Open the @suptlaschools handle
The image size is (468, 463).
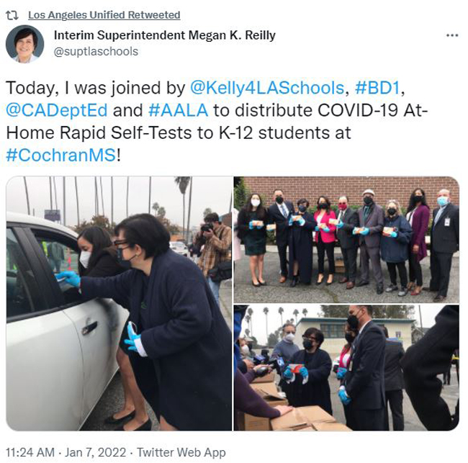(96, 51)
